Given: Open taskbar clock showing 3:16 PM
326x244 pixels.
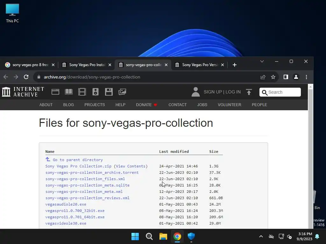Looking at the screenshot, I should click(304, 236).
